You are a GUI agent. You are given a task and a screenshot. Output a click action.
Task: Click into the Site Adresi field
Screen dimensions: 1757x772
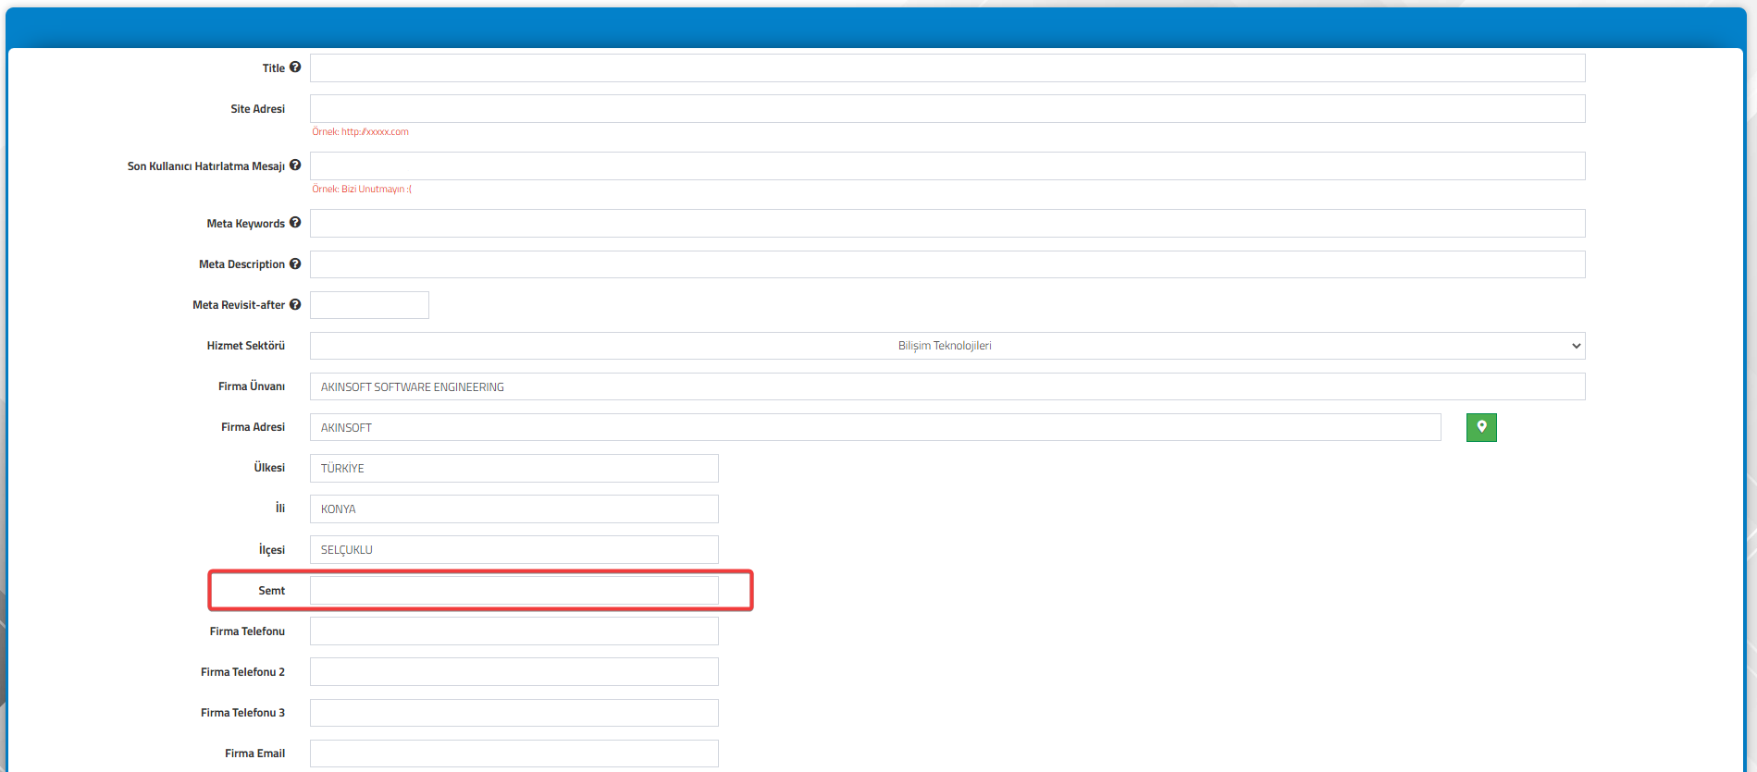[x=947, y=108]
